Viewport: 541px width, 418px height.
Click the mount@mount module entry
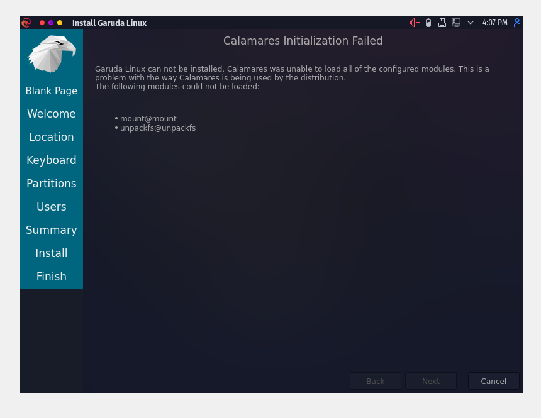[x=148, y=119]
